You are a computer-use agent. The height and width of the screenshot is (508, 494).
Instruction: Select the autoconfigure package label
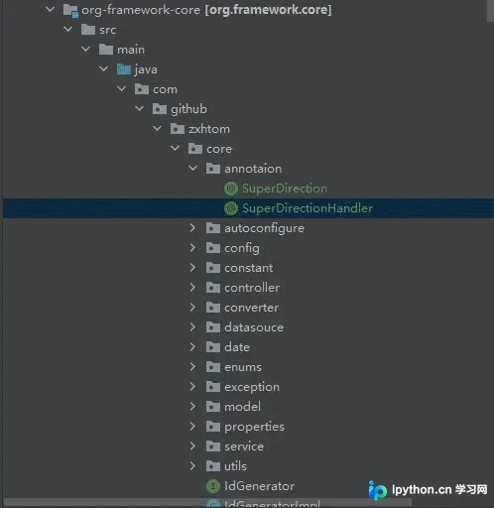click(264, 228)
